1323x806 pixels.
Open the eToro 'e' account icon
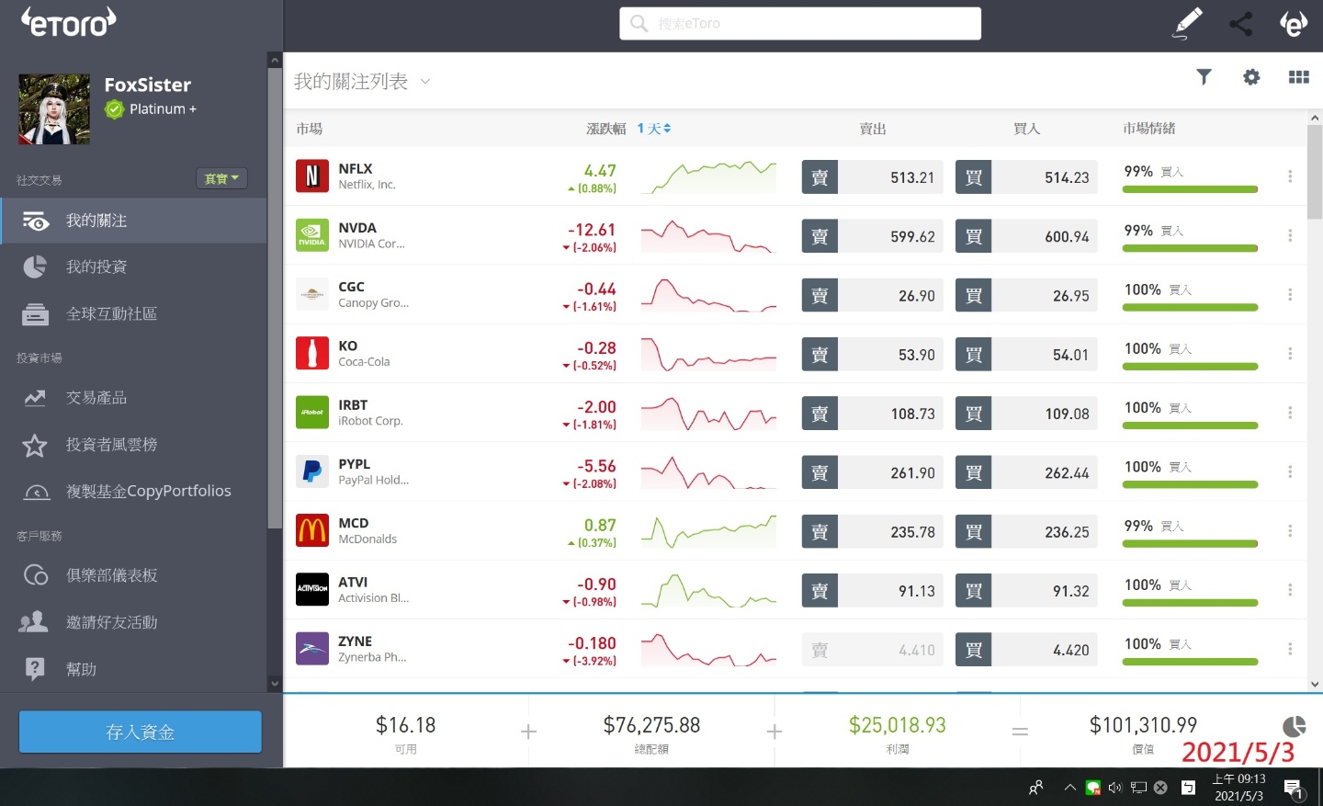(1294, 24)
